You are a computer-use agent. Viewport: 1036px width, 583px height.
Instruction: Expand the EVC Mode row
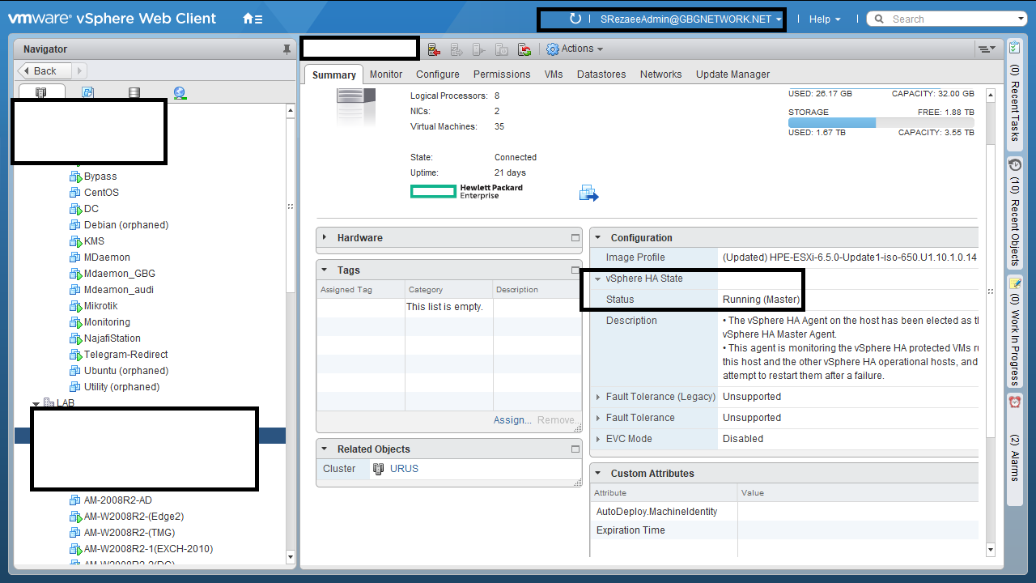(598, 439)
